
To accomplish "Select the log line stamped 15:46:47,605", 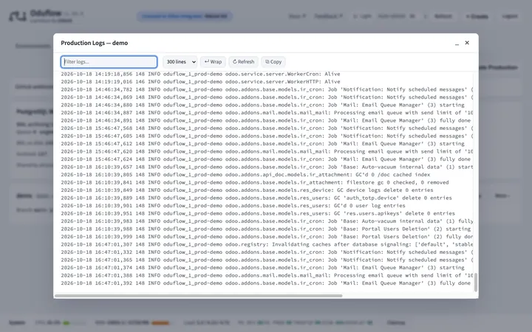I will 267,136.
